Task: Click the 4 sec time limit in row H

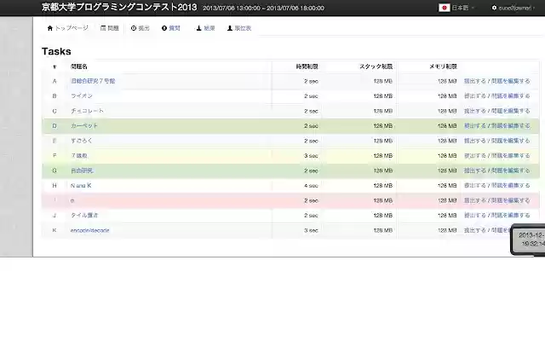Action: [311, 186]
